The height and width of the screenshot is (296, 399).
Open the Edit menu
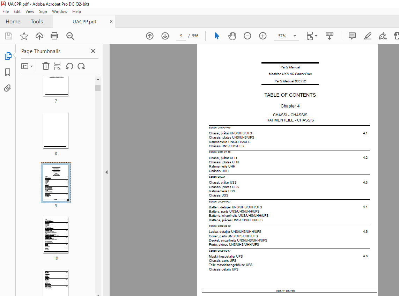click(17, 12)
